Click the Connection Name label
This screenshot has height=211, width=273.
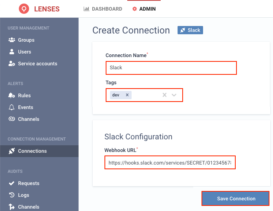(126, 56)
